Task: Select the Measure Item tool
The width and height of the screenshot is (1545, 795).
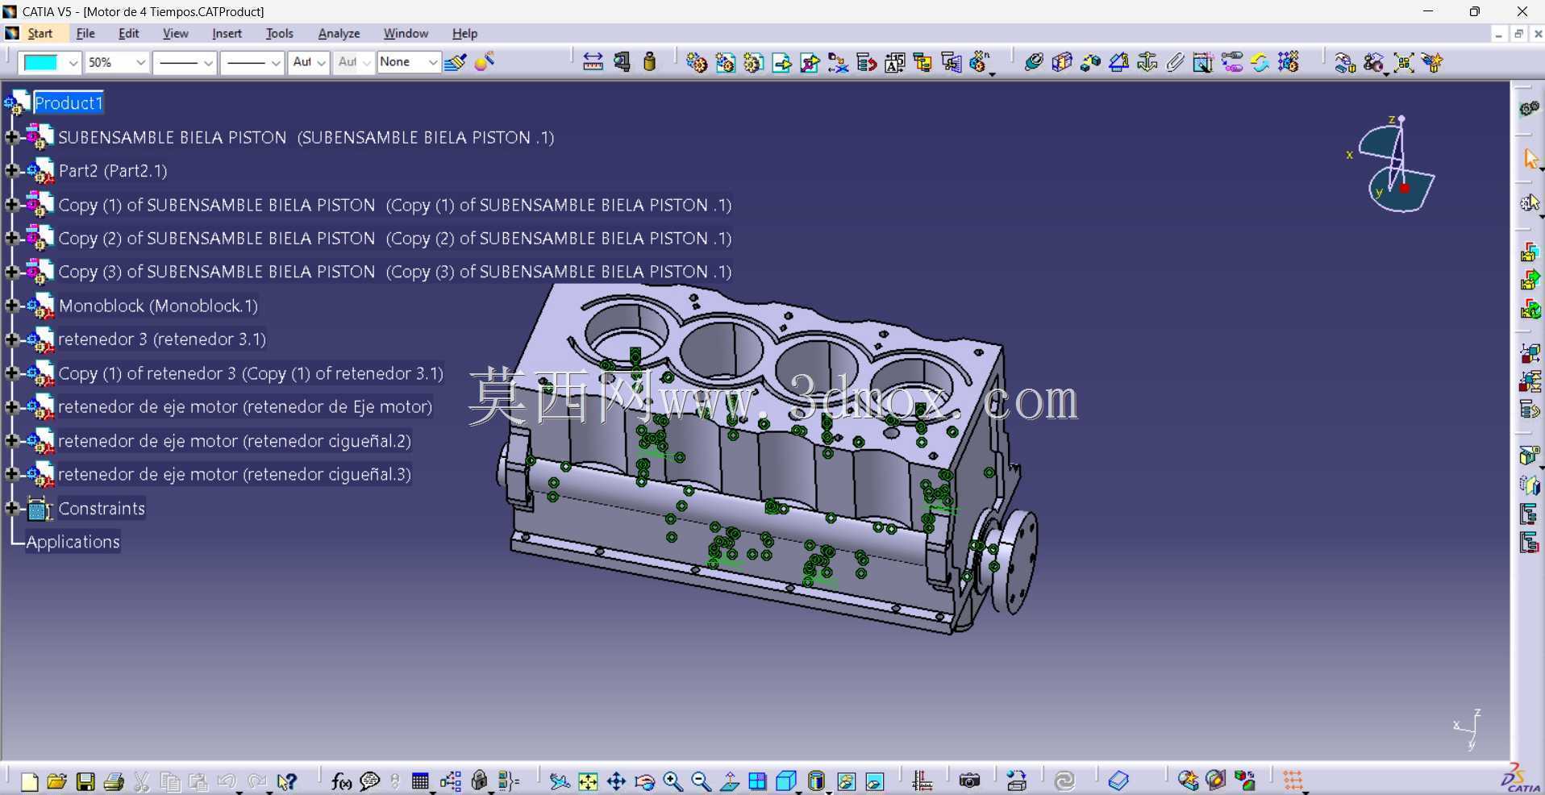Action: [x=622, y=62]
